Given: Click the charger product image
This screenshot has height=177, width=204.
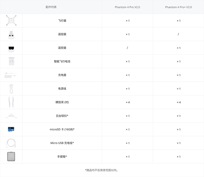Looking at the screenshot, I should coord(11,75).
